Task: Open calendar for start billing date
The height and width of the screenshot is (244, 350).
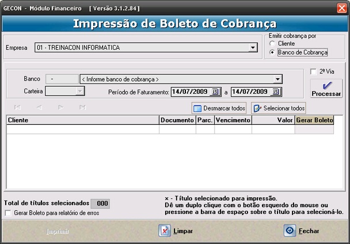Action: point(215,91)
